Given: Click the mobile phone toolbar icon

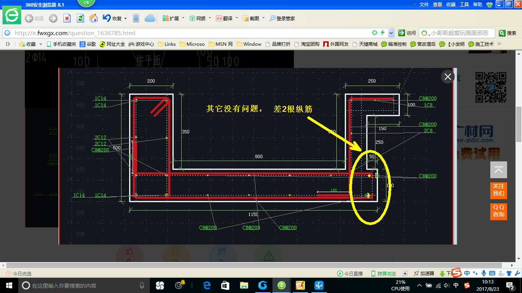Looking at the screenshot, I should 136,18.
